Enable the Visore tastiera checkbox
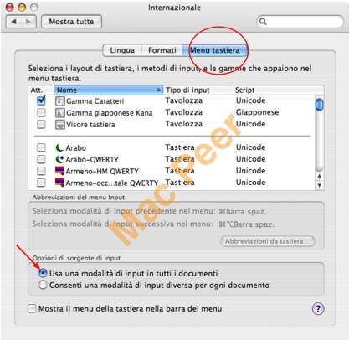This screenshot has height=340, width=349. tap(41, 124)
